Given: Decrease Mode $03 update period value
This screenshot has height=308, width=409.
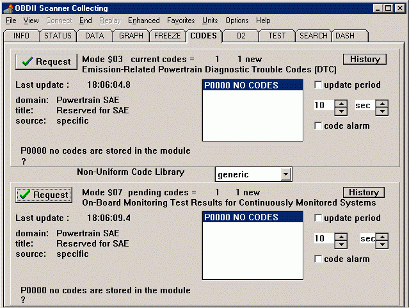Looking at the screenshot, I should 341,111.
